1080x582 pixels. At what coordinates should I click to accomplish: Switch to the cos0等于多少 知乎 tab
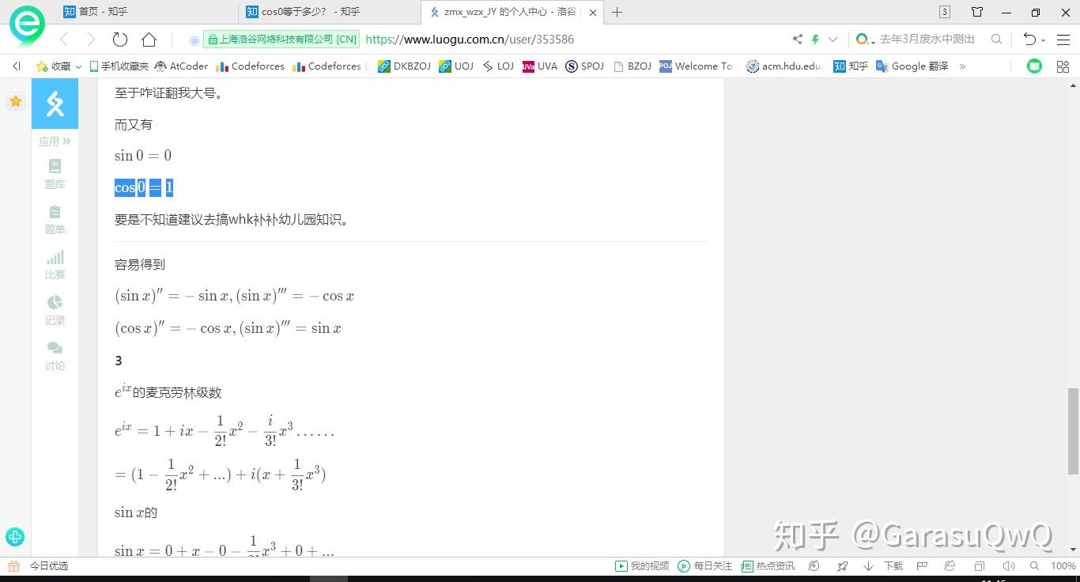coord(329,12)
